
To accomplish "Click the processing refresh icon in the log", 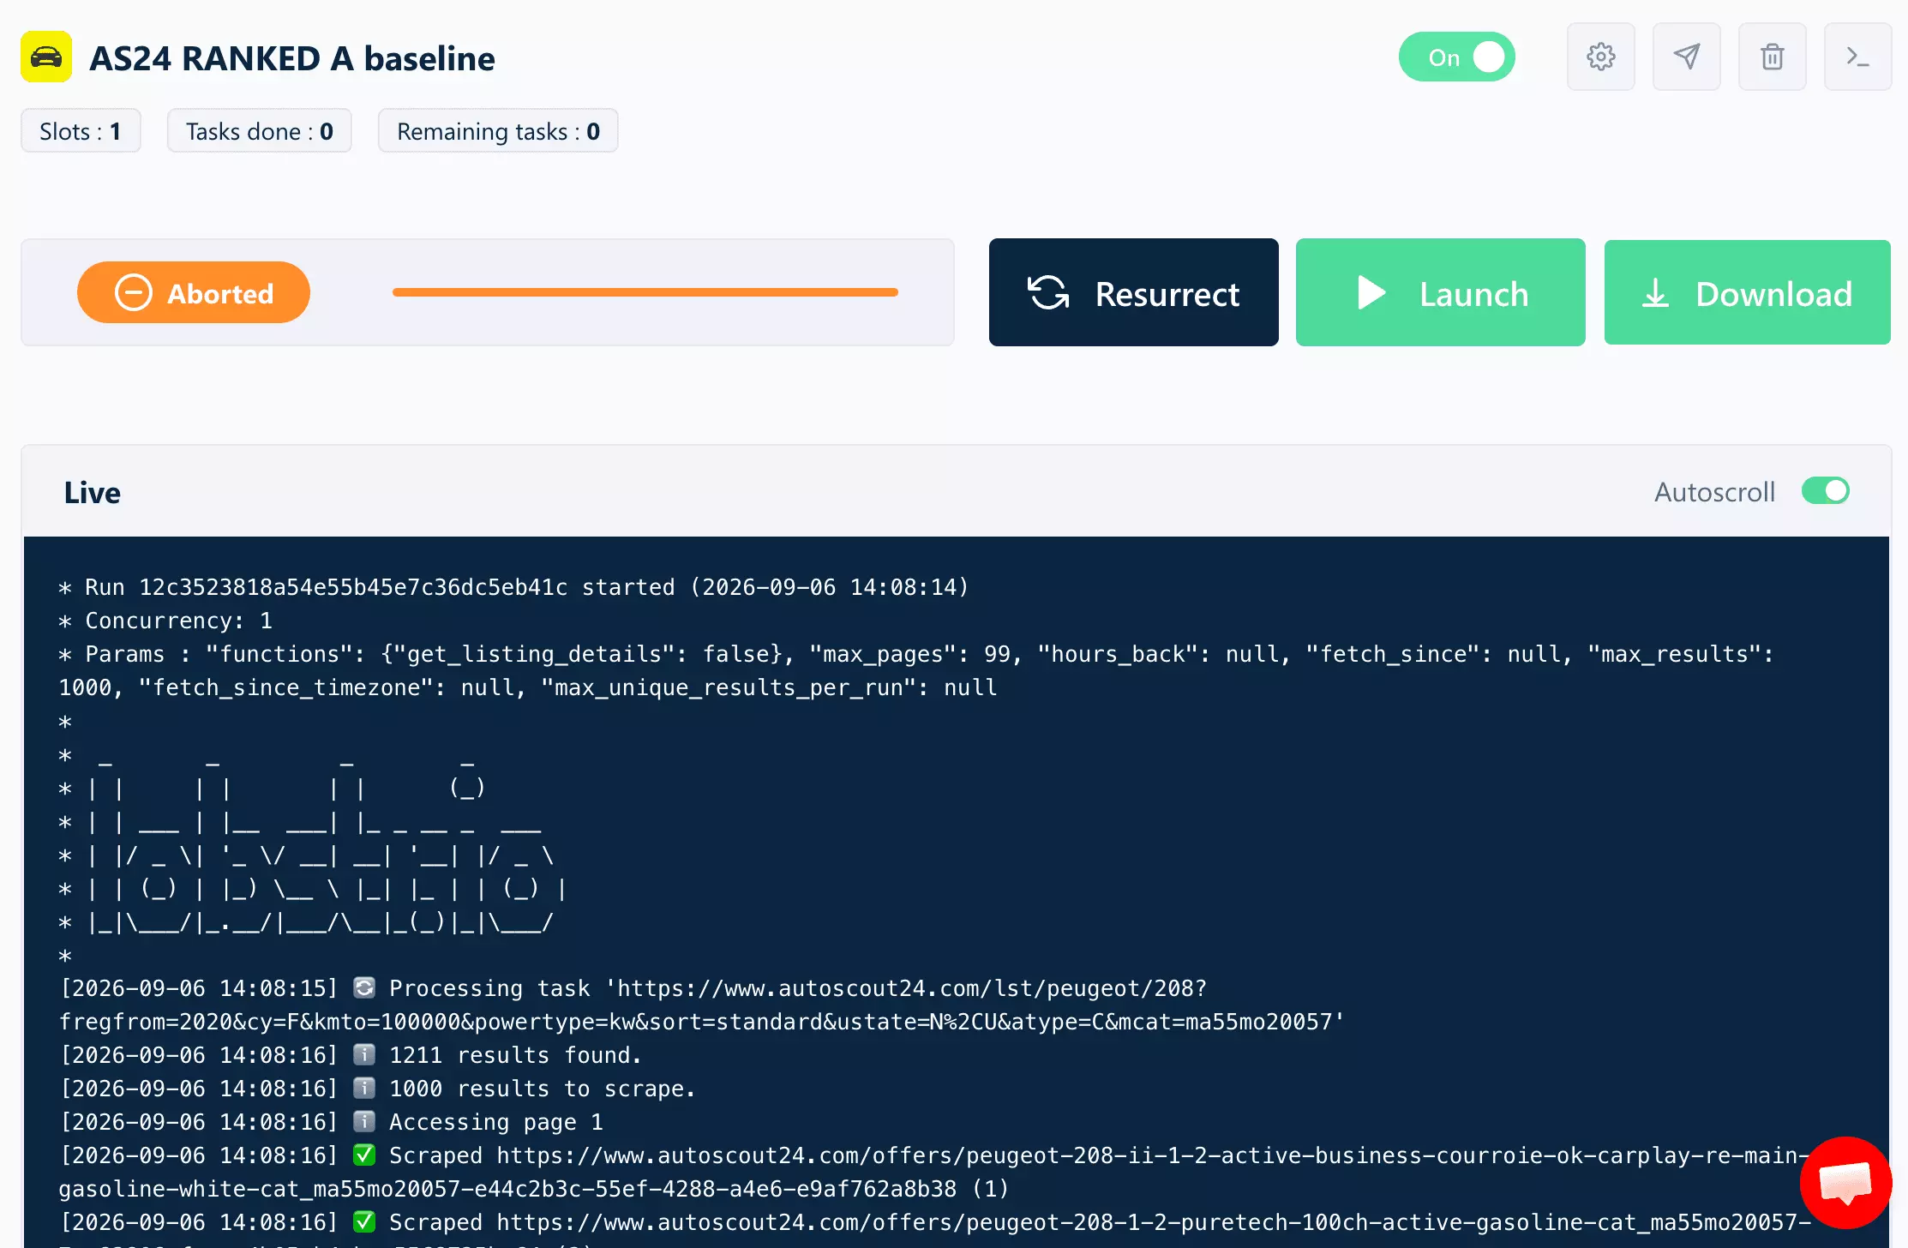I will tap(364, 988).
